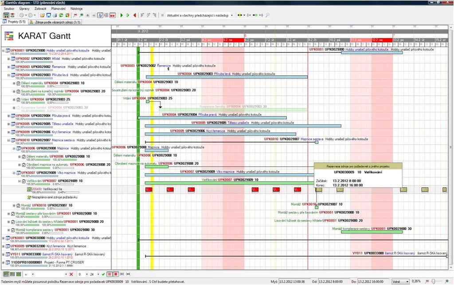Expand the VY011 UPK0033000 project node
The width and height of the screenshot is (454, 285).
pyautogui.click(x=3, y=254)
